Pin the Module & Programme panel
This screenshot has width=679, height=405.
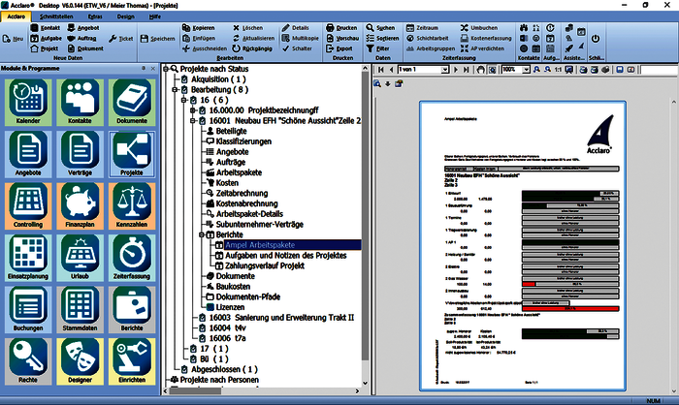tap(144, 69)
